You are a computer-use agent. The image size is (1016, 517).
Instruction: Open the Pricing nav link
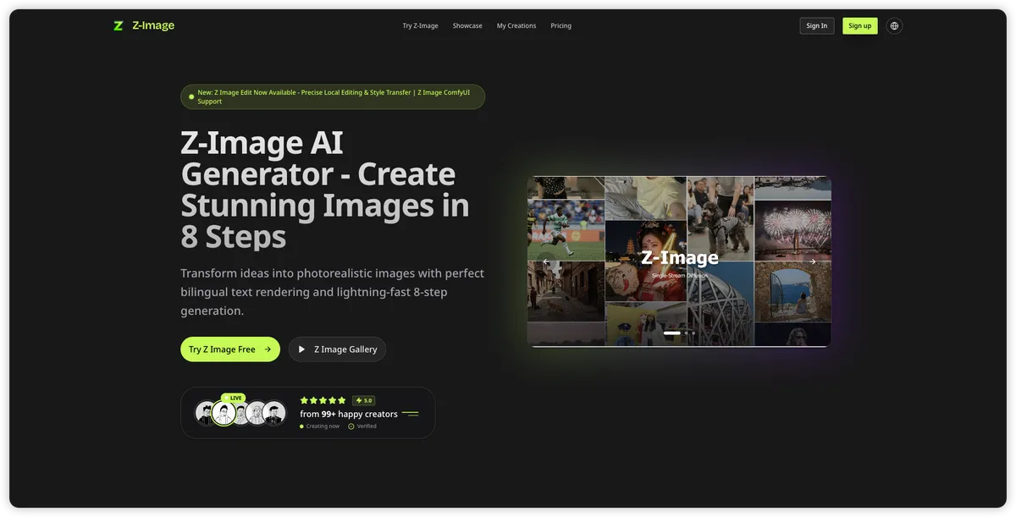coord(560,26)
